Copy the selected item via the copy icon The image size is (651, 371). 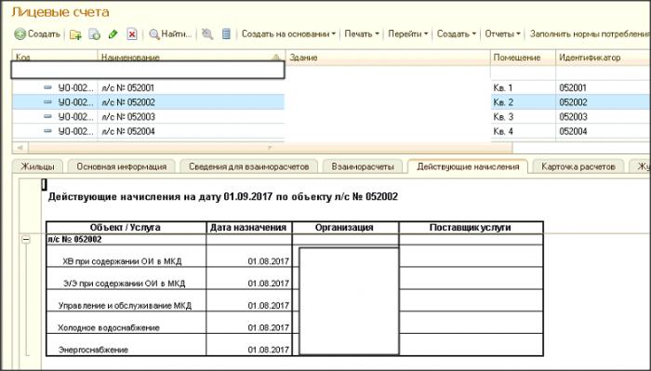pyautogui.click(x=95, y=34)
